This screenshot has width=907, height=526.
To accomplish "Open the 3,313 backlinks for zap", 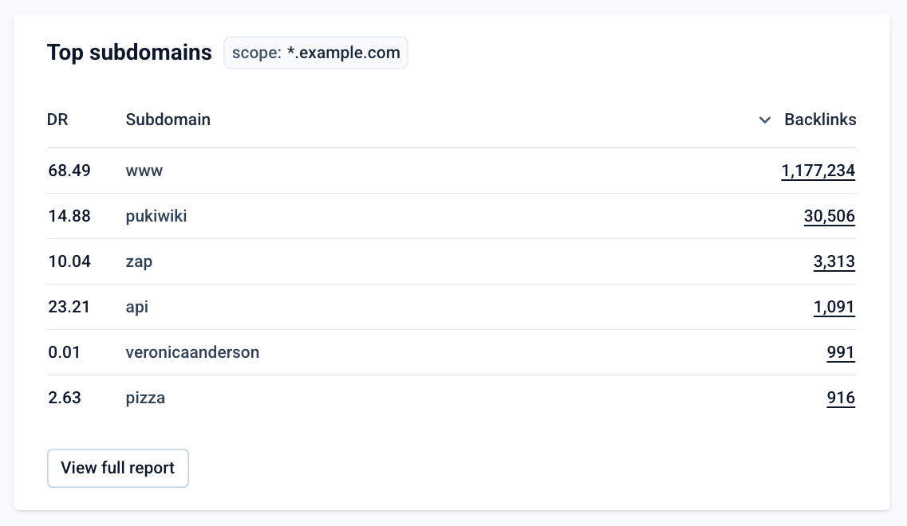I will [x=834, y=262].
